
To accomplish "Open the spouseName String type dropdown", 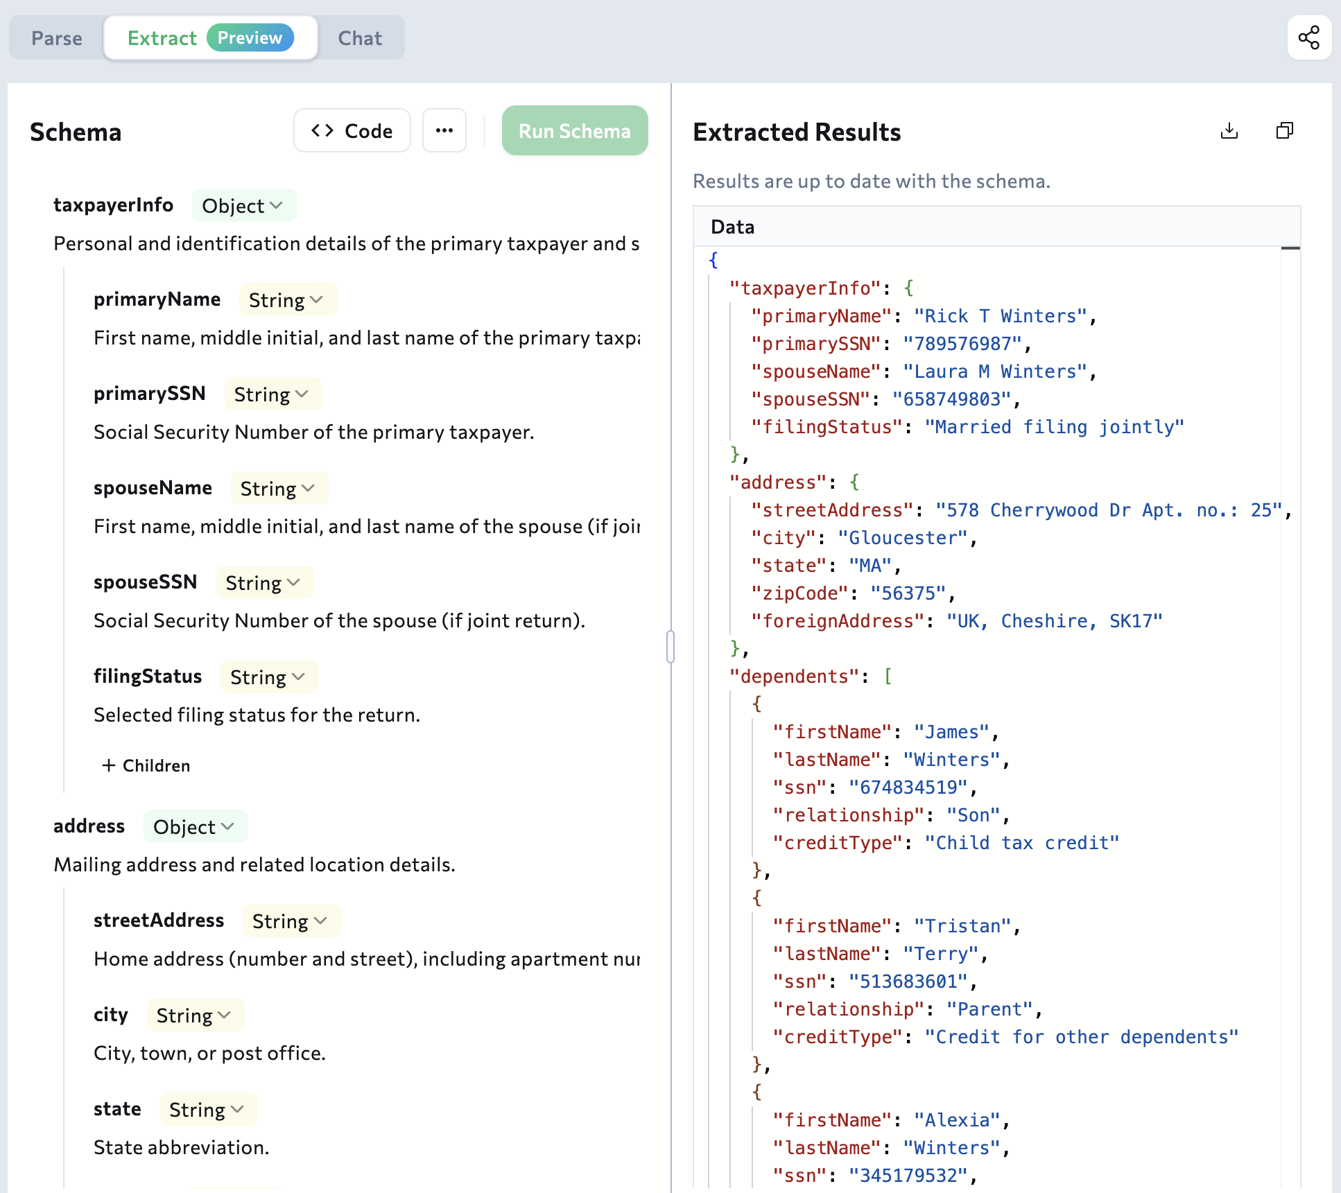I will [x=278, y=489].
